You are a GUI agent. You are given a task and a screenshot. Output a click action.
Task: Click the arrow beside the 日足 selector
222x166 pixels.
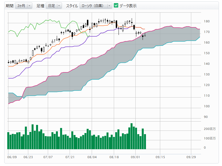tap(59, 6)
